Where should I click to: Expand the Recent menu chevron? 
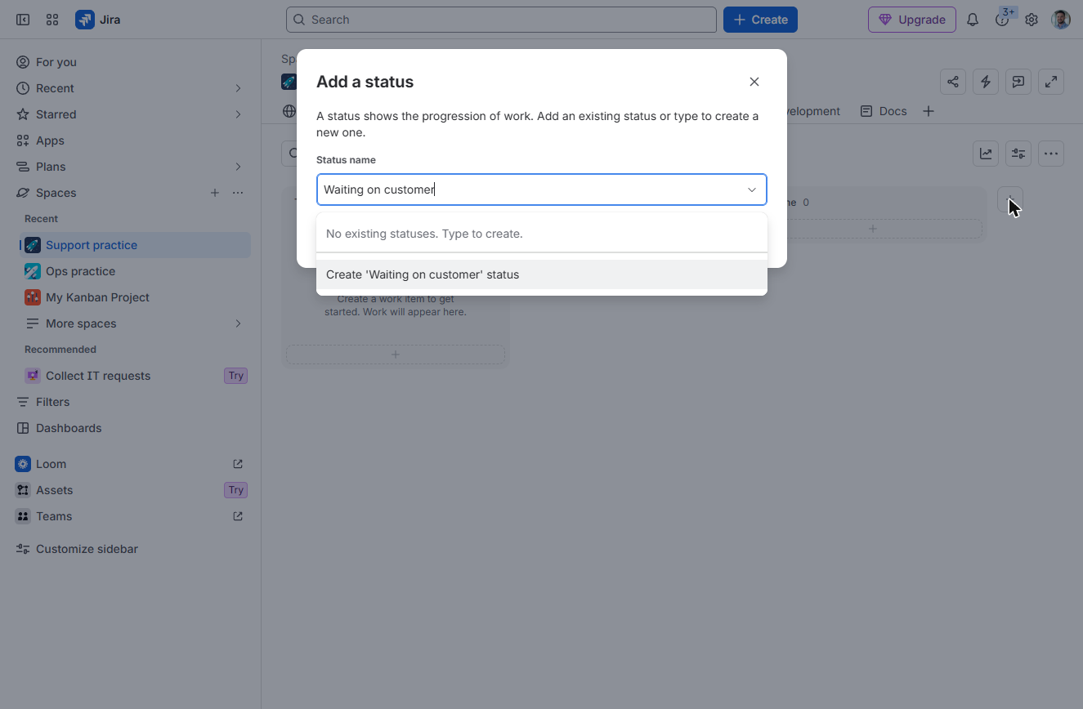click(x=239, y=88)
